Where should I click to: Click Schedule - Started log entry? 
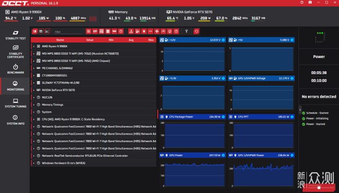(317, 113)
